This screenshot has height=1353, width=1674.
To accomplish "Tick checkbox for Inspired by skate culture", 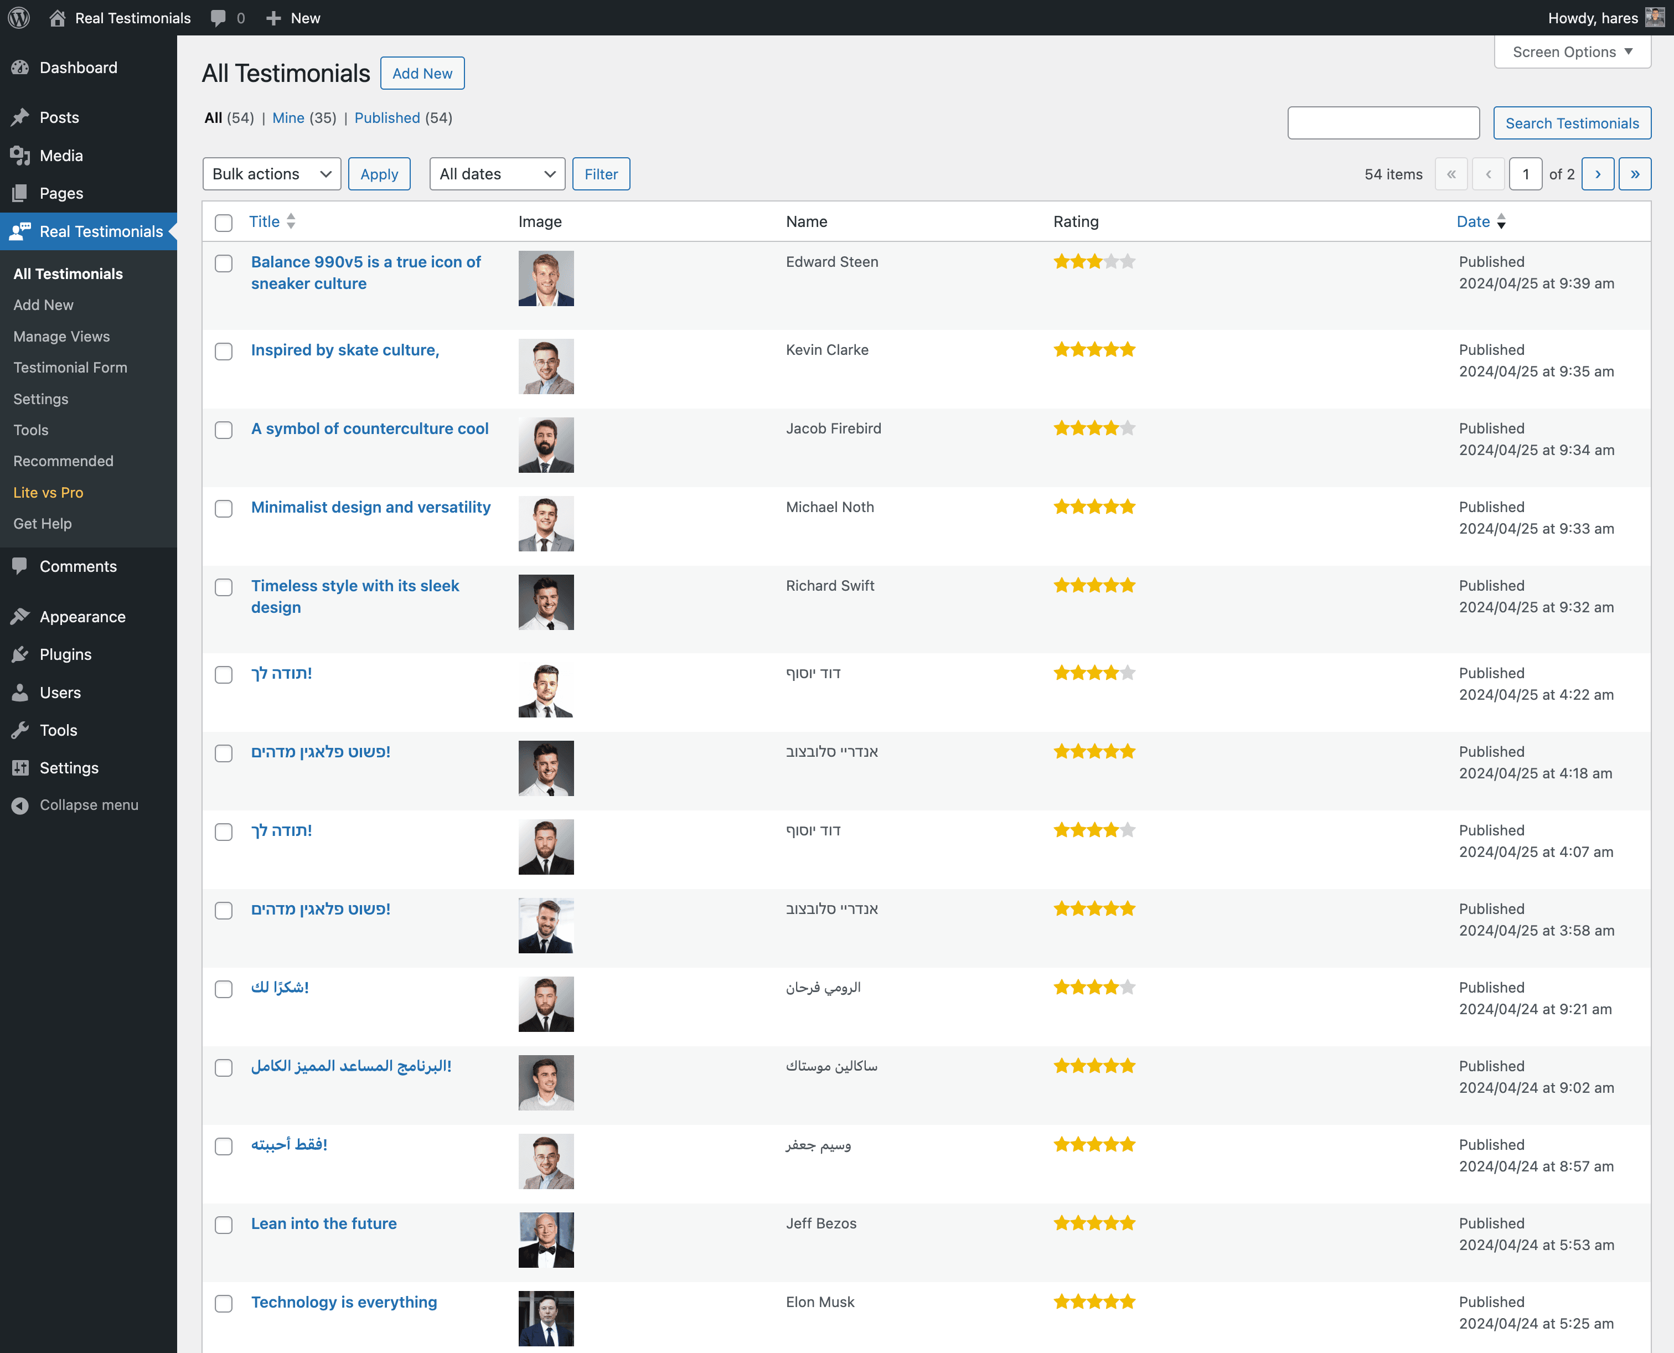I will tap(224, 352).
